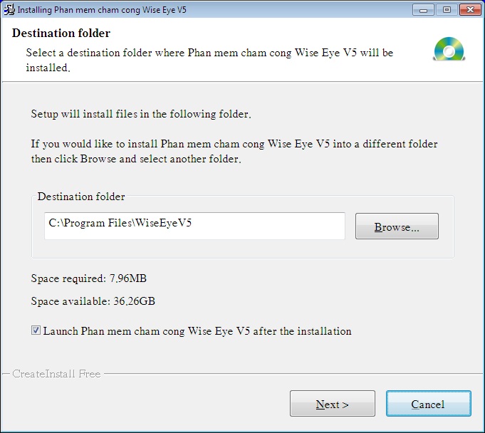Screen dimensions: 485x433
Task: Click the 'Destination folder' group box label
Action: [81, 197]
